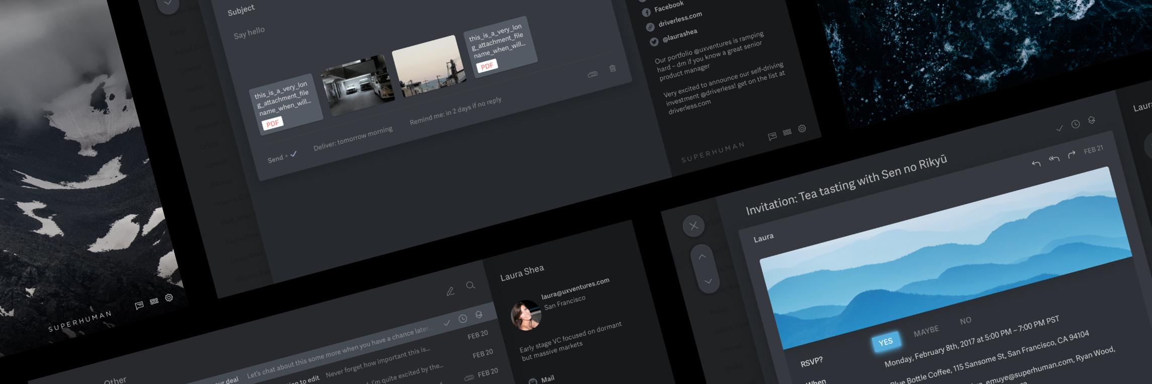The image size is (1152, 384).
Task: Click the checkmark icon above the invitation email
Action: point(1059,128)
